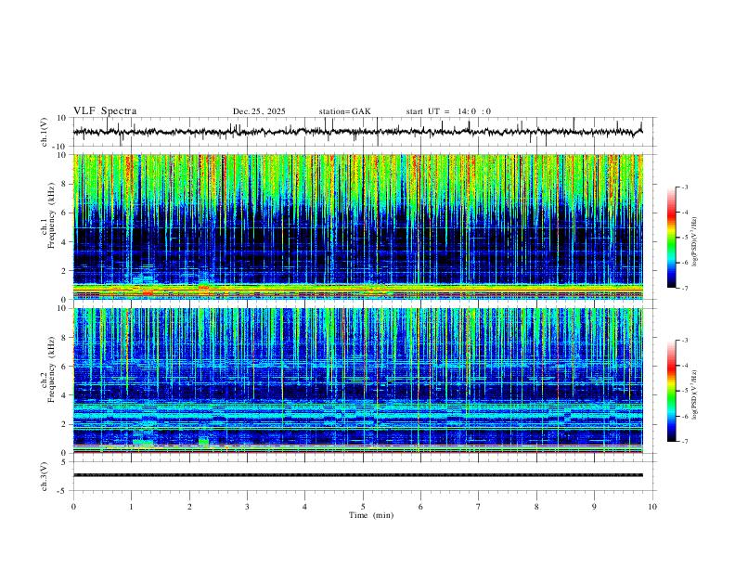Click the "6" kHz tick on ch.1 spectrogram
Image resolution: width=735 pixels, height=568 pixels.
pyautogui.click(x=64, y=213)
